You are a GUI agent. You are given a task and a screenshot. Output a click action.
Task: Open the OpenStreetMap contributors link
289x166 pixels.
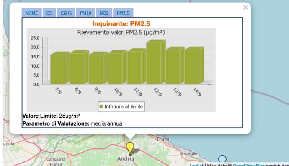(249, 165)
